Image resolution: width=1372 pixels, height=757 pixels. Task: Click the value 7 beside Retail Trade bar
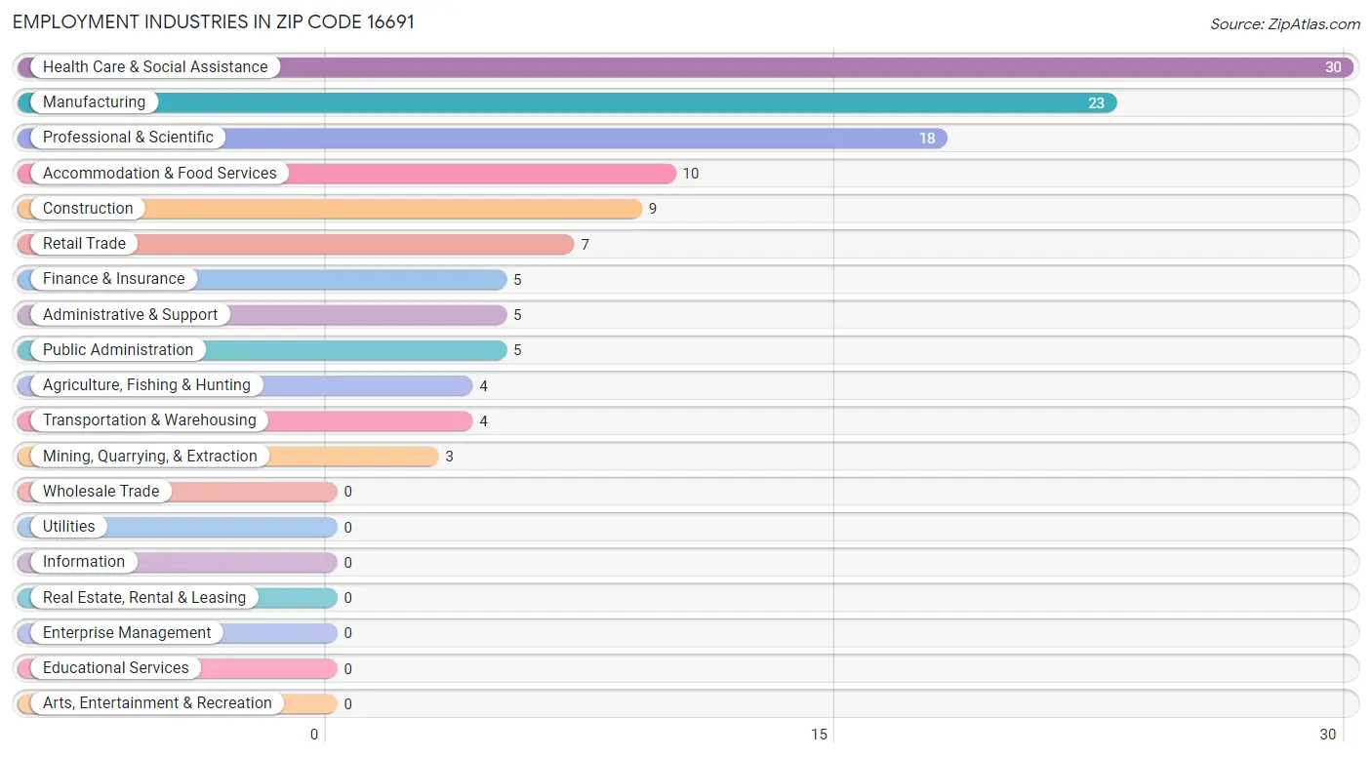click(585, 245)
